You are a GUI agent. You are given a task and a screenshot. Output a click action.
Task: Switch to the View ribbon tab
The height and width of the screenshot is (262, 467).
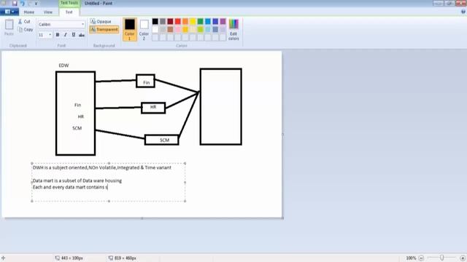click(x=48, y=12)
